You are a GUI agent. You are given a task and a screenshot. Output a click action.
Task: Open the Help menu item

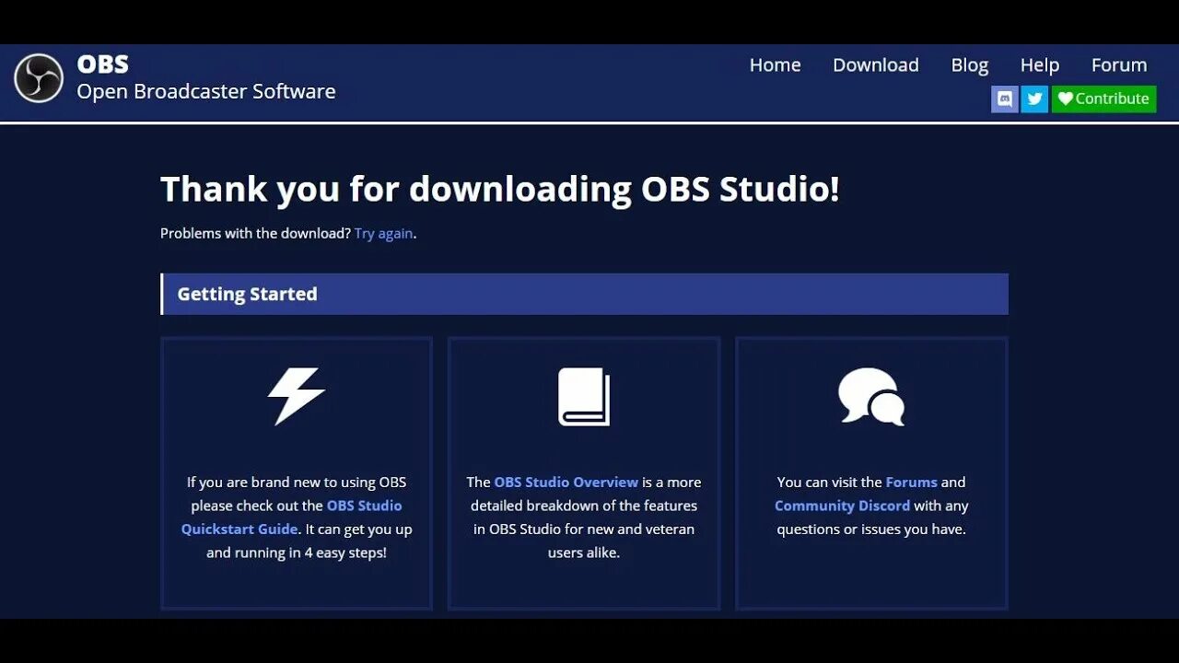tap(1039, 65)
